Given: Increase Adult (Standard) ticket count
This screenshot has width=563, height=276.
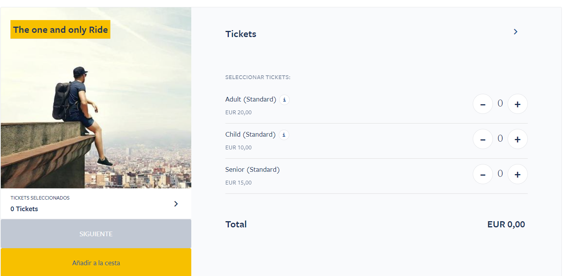Looking at the screenshot, I should (517, 104).
